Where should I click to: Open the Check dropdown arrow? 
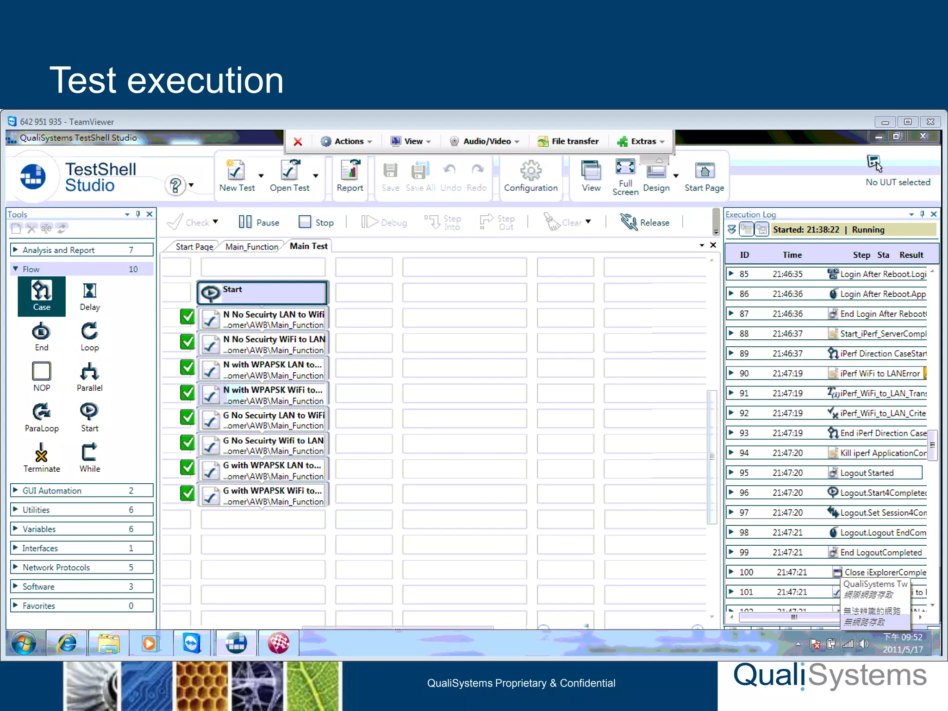(x=216, y=222)
